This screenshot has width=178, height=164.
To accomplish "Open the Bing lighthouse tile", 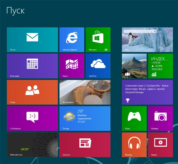I will pos(147,39).
